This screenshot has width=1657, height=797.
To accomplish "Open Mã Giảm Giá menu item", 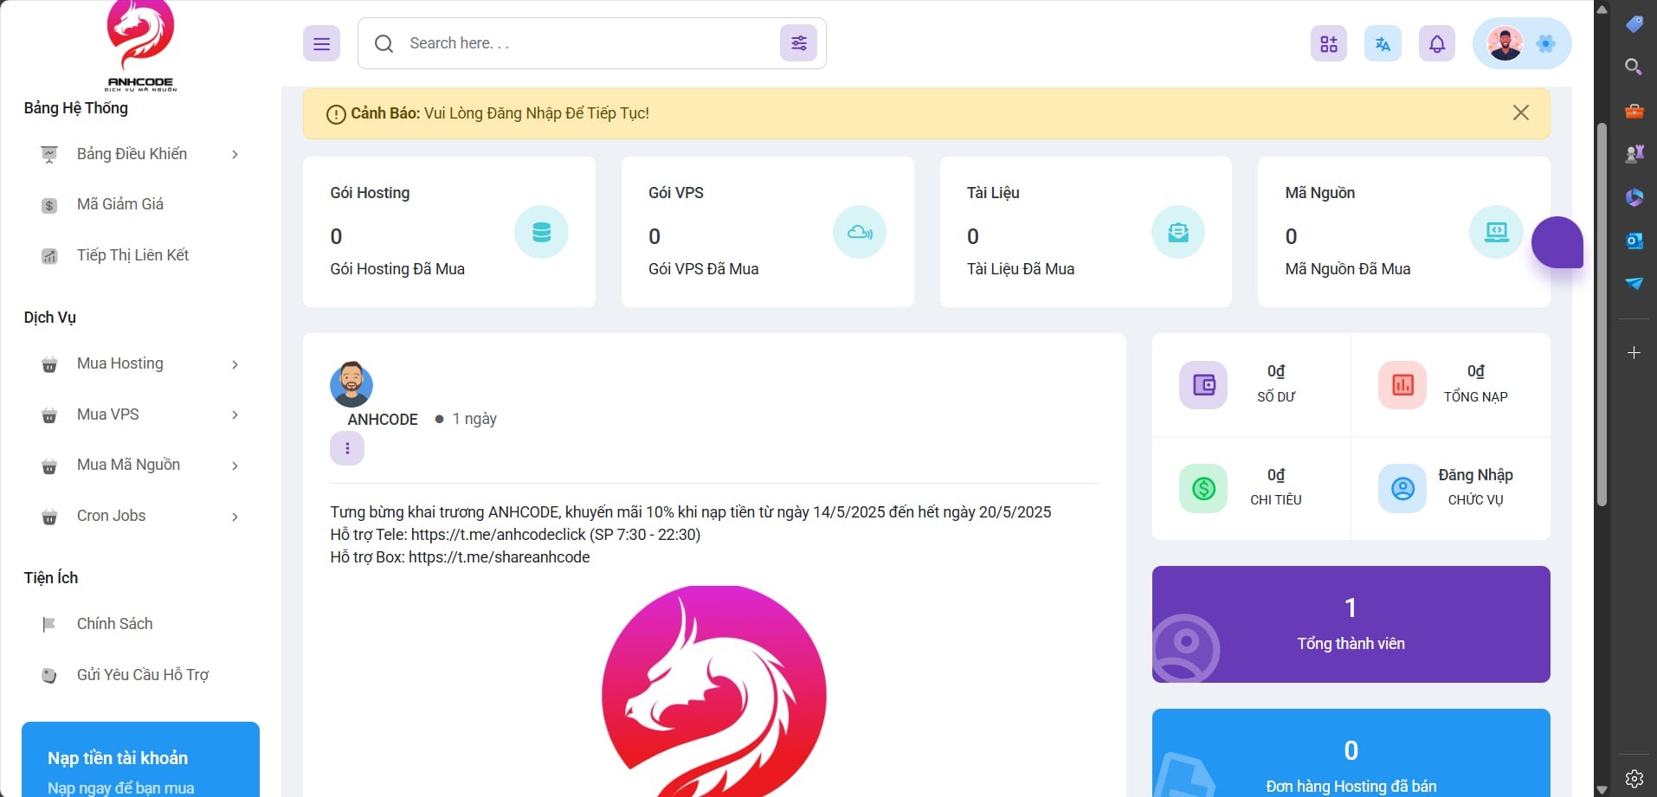I will pos(140,204).
